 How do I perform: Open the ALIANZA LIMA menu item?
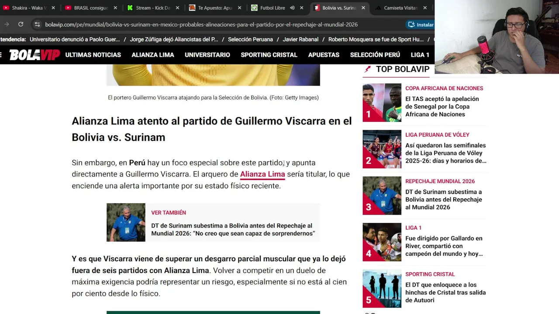[153, 55]
